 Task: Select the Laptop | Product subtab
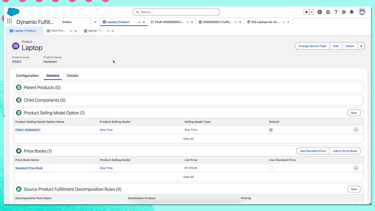(24, 31)
